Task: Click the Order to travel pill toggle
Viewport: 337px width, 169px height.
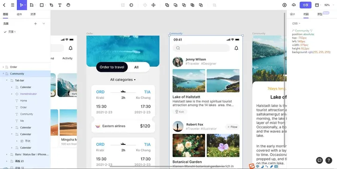Action: click(112, 67)
